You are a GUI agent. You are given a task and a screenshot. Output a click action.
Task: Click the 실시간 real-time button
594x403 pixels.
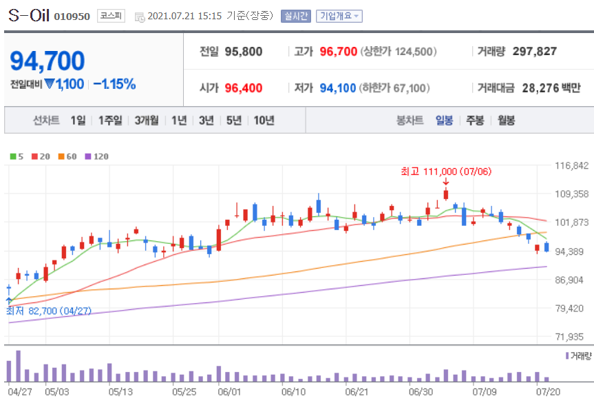pyautogui.click(x=296, y=16)
